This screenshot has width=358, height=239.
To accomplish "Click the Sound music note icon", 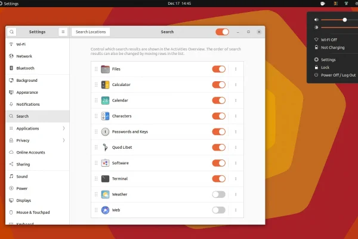I will [x=11, y=176].
